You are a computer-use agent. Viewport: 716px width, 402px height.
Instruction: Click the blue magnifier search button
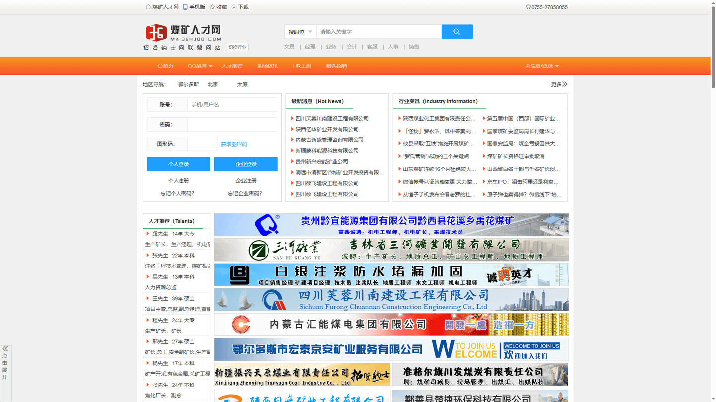[457, 32]
